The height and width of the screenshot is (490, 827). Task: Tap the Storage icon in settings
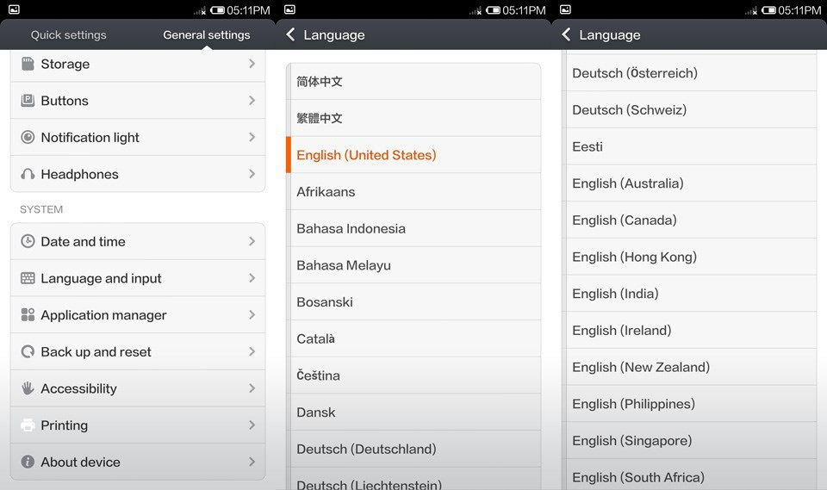(28, 64)
